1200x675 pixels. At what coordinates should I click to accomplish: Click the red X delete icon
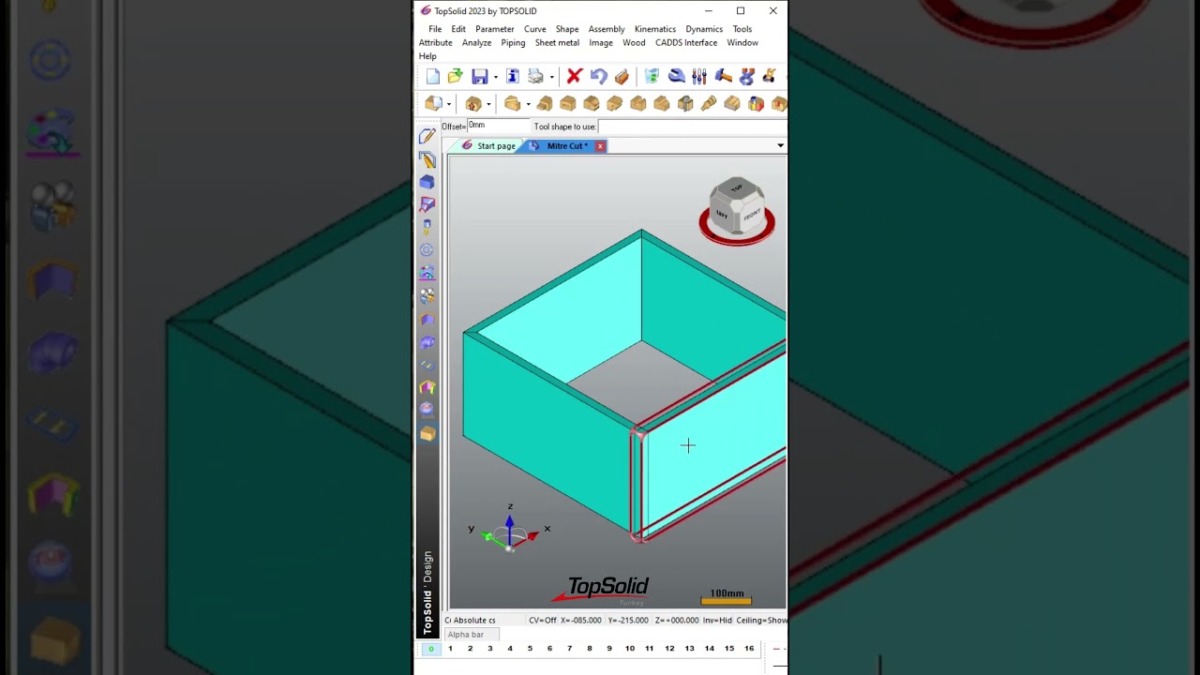point(575,77)
